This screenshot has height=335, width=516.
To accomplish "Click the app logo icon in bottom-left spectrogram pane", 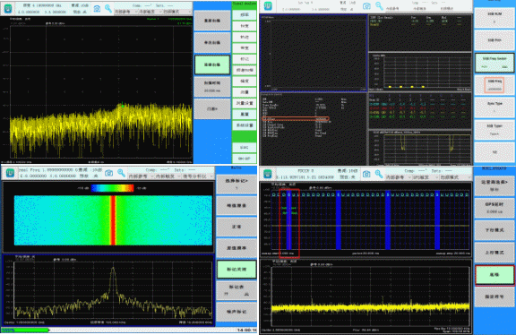I will point(10,173).
